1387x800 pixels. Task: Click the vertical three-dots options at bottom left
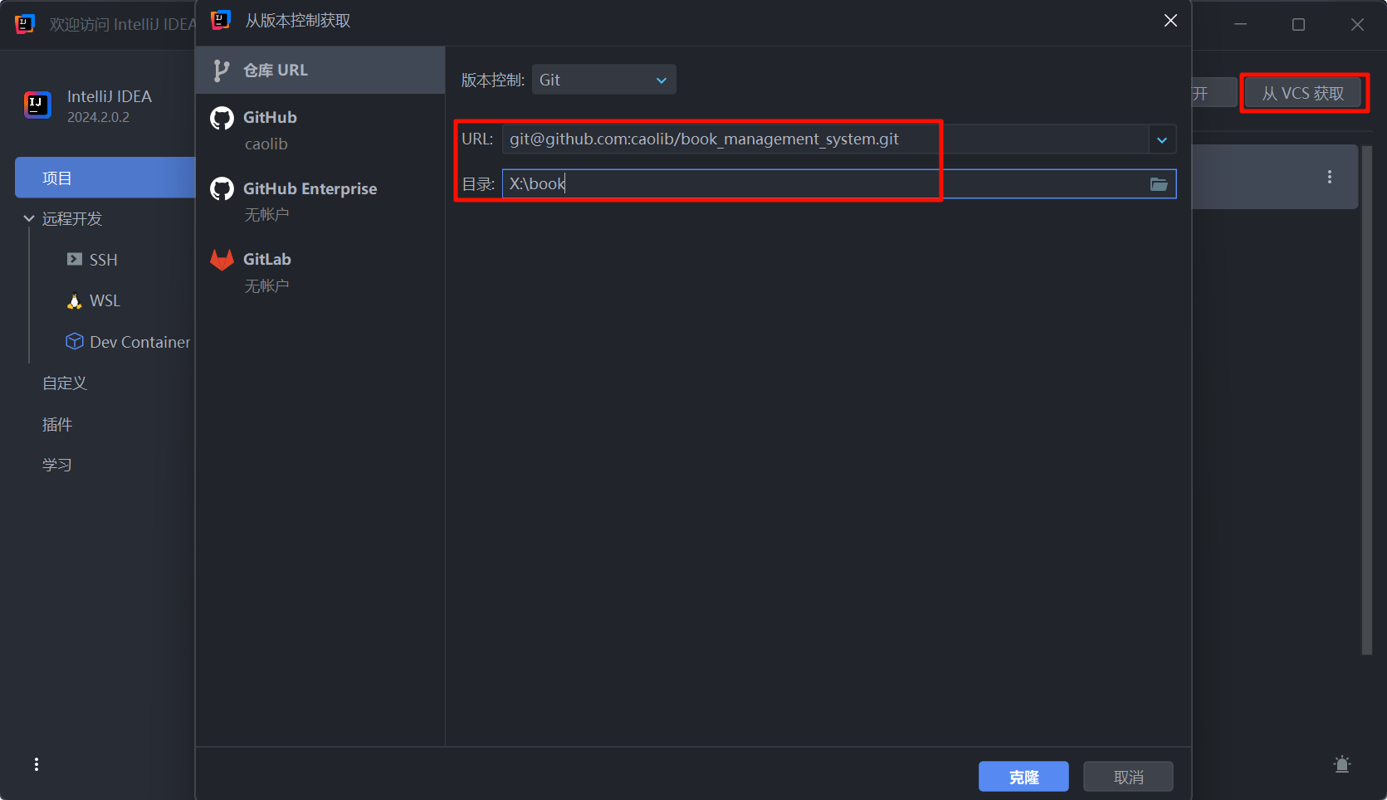[x=37, y=764]
